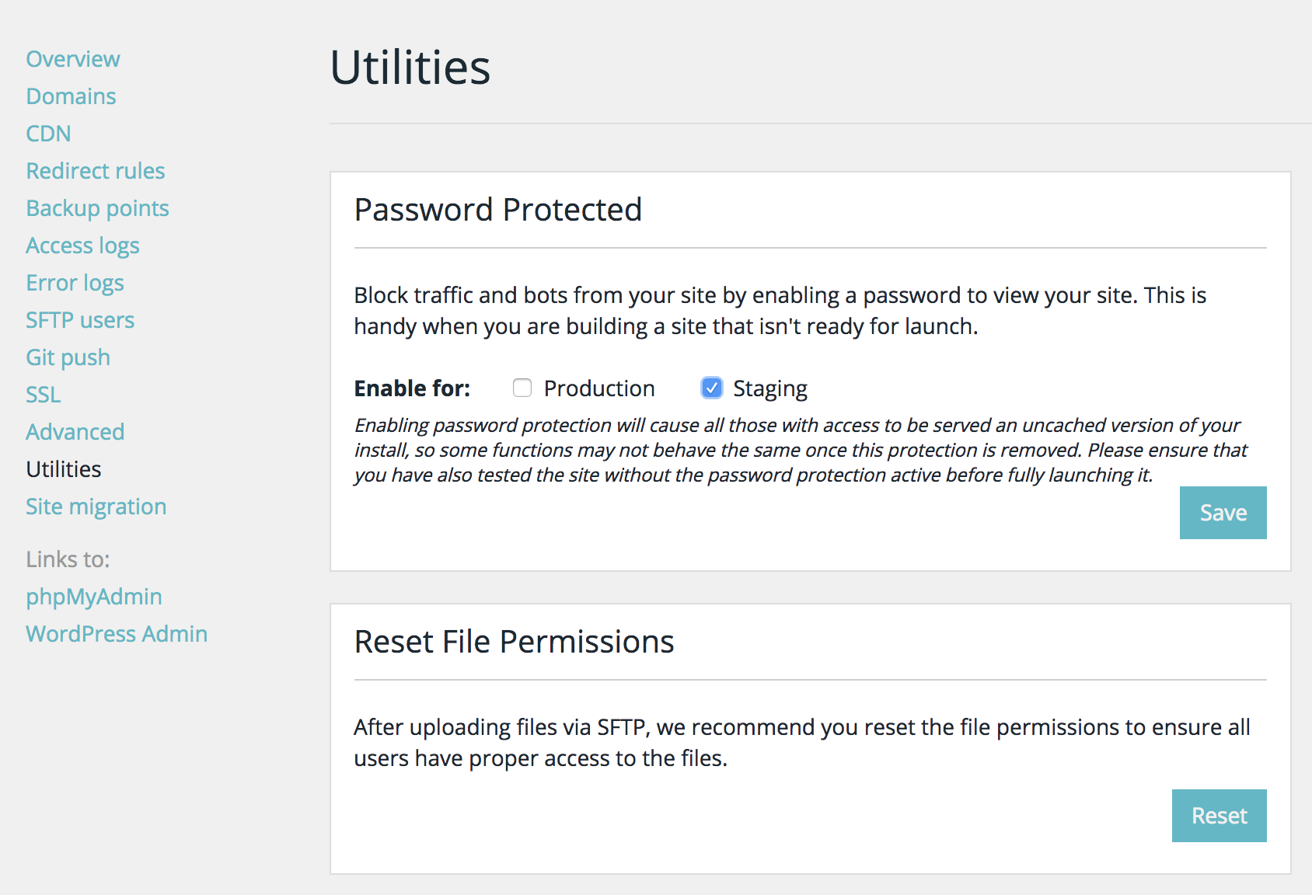View Access logs

point(82,246)
